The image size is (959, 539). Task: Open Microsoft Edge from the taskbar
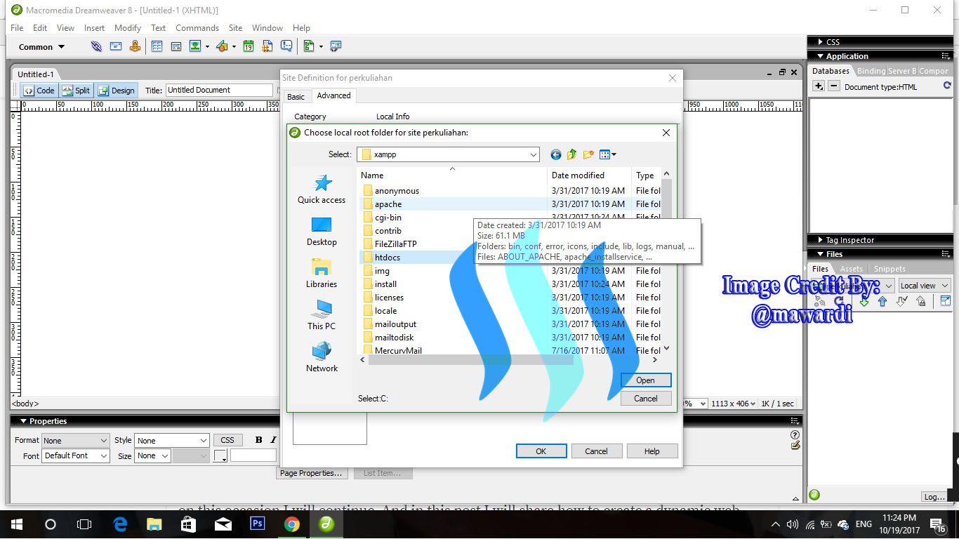pyautogui.click(x=120, y=524)
